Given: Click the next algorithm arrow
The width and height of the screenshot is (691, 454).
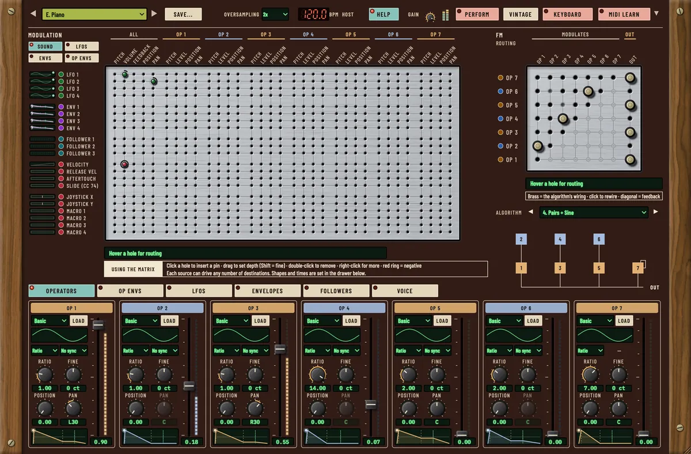Looking at the screenshot, I should click(655, 212).
